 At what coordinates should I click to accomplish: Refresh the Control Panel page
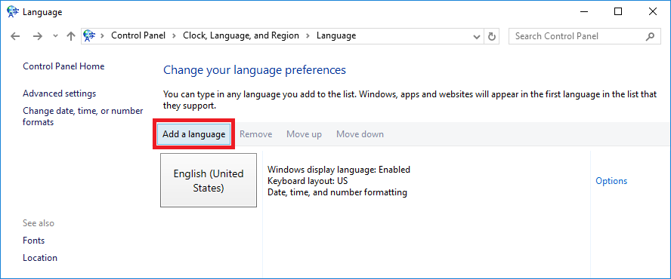click(x=492, y=37)
